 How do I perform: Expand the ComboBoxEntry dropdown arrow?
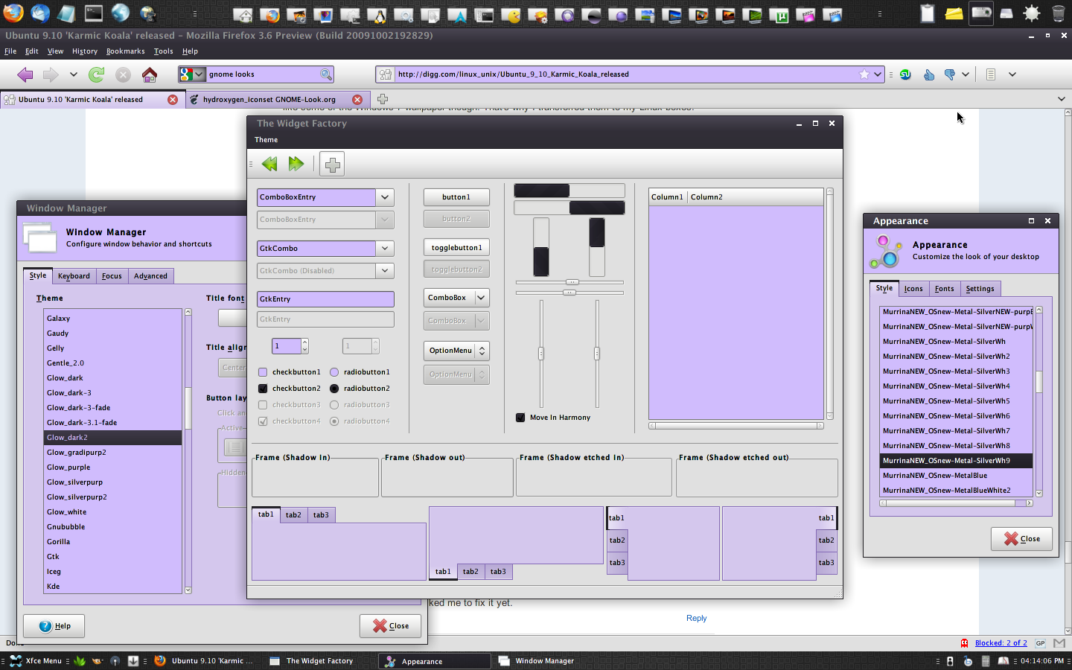coord(385,197)
